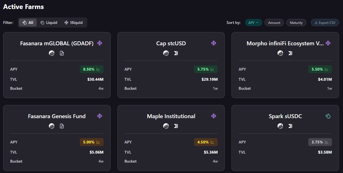Click the 5.50% APY value
The image size is (343, 173).
point(317,69)
